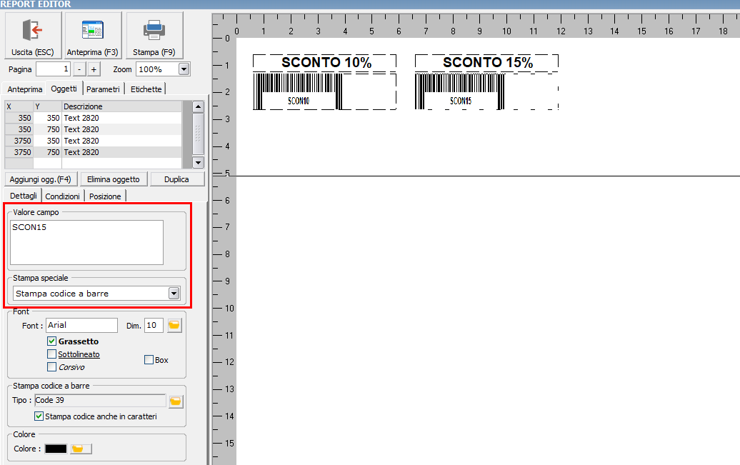Screen dimensions: 740x465
Task: Click the Stampa (F9) printer button
Action: click(154, 36)
